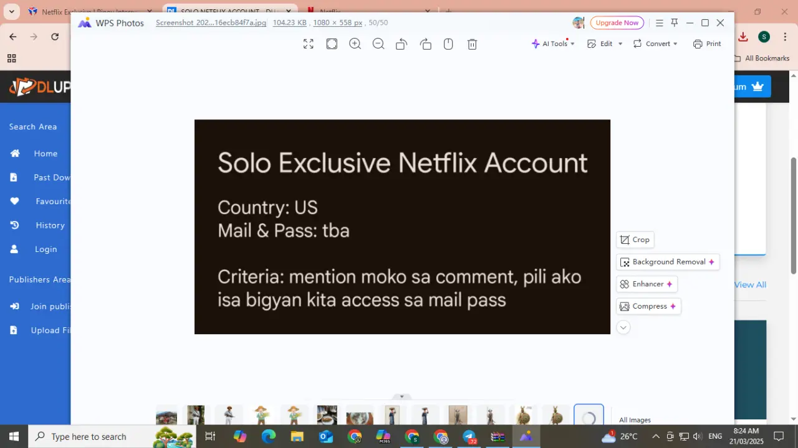Switch to the Netflix Exclusive browser tab
Viewport: 798px width, 448px height.
point(91,12)
